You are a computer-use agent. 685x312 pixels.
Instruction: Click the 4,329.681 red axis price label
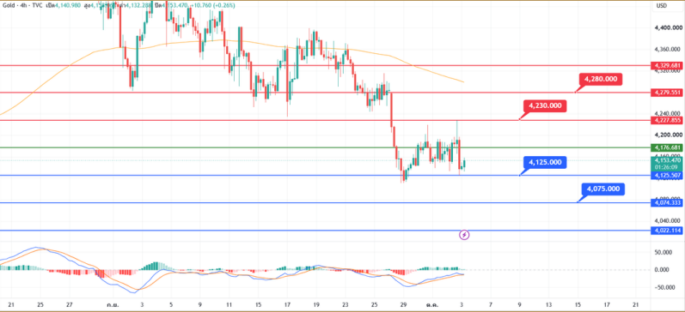[x=667, y=66]
